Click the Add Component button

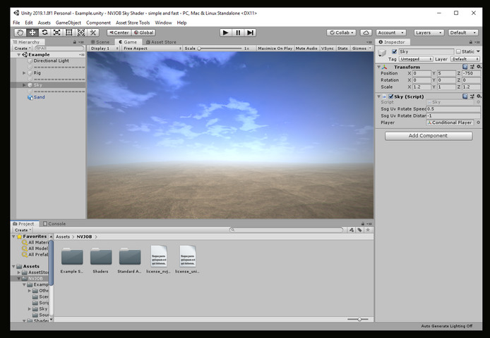tap(429, 136)
